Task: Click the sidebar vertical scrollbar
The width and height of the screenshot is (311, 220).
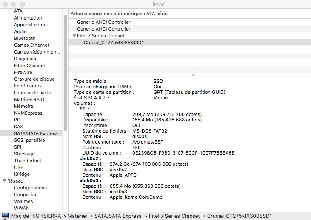Action: coord(66,73)
